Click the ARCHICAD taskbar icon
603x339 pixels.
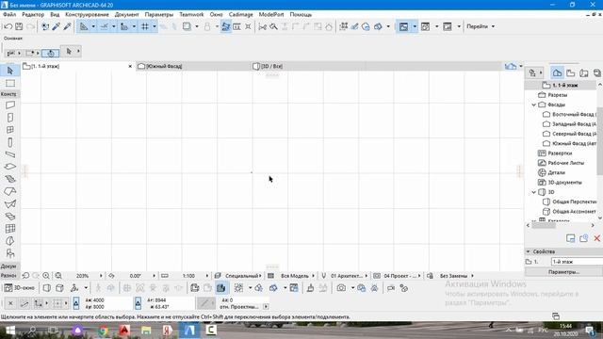point(189,331)
